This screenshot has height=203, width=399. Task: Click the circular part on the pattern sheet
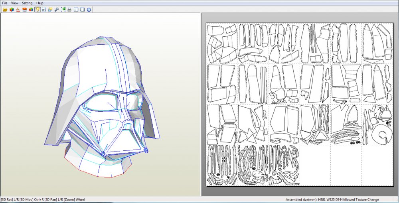[x=381, y=134]
